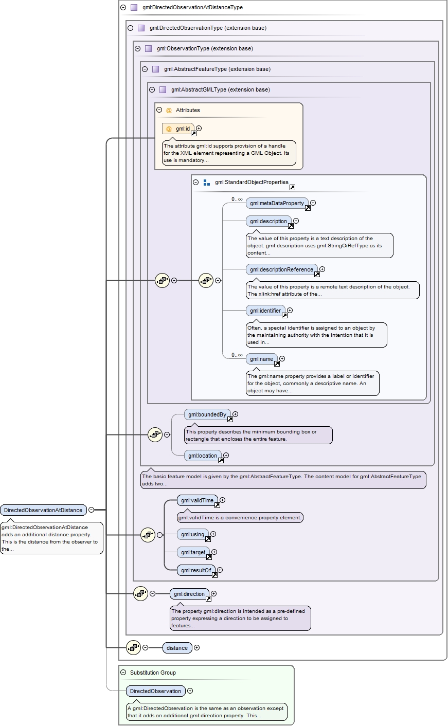Follow reference arrow on gml:description

[x=291, y=226]
